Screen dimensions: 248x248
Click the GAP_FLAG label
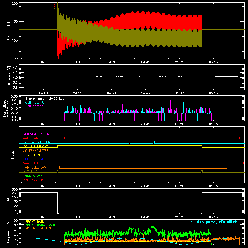point(30,138)
